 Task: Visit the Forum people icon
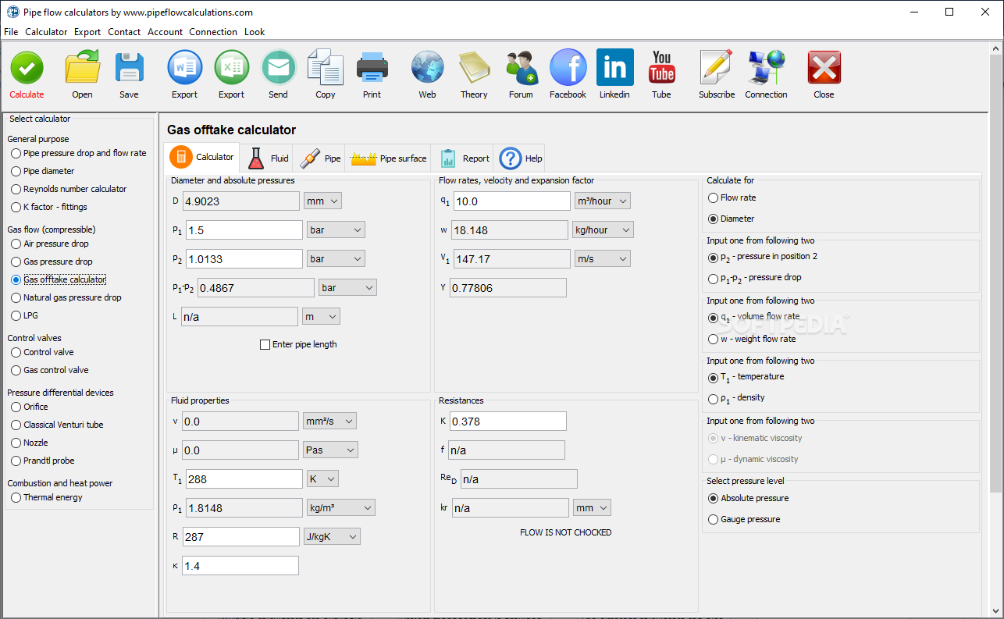521,68
